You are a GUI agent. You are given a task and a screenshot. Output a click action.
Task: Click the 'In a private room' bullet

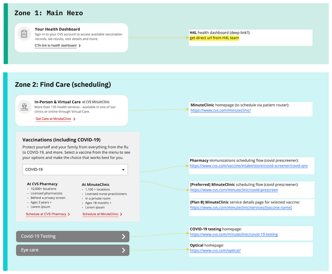click(x=98, y=198)
